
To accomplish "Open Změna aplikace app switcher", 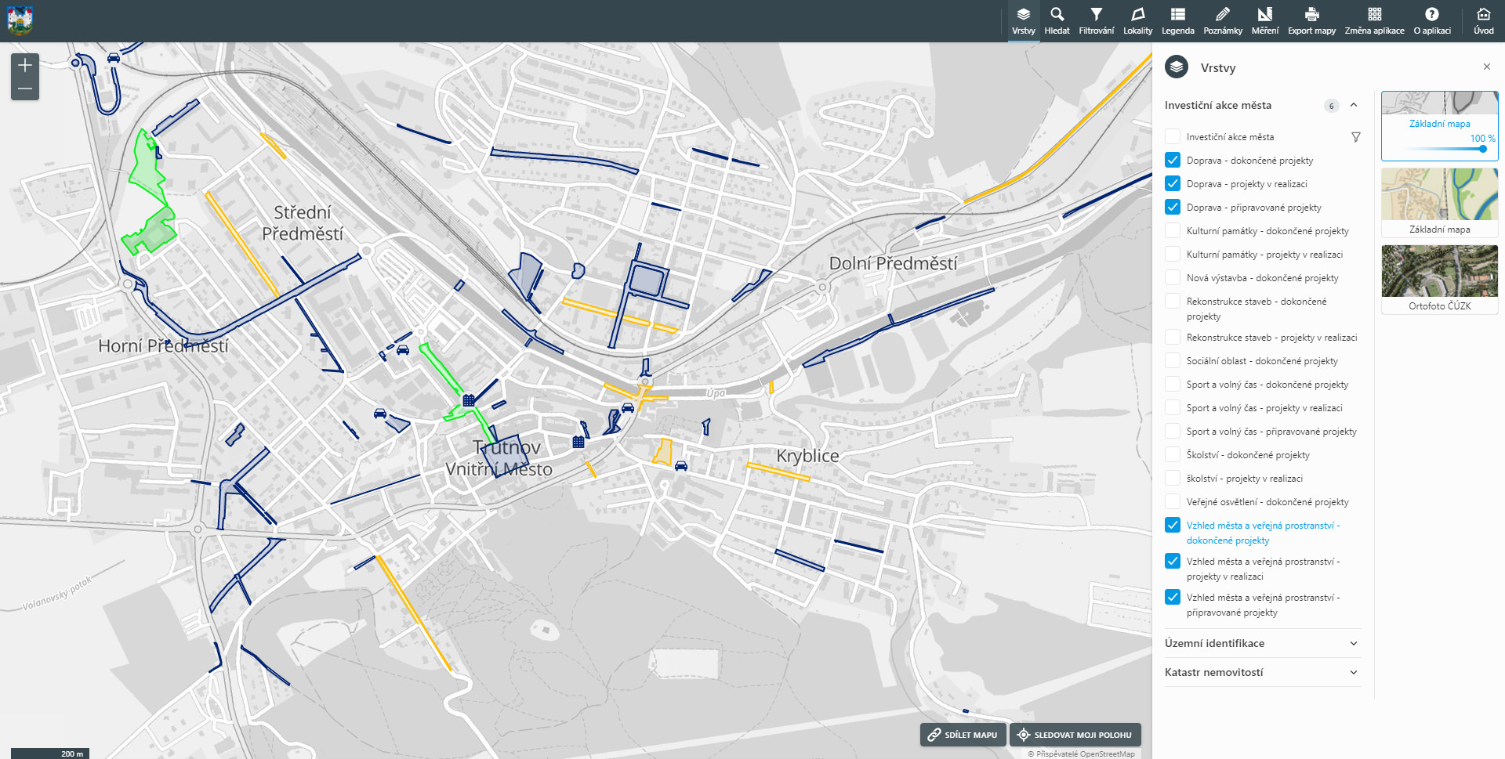I will 1374,21.
